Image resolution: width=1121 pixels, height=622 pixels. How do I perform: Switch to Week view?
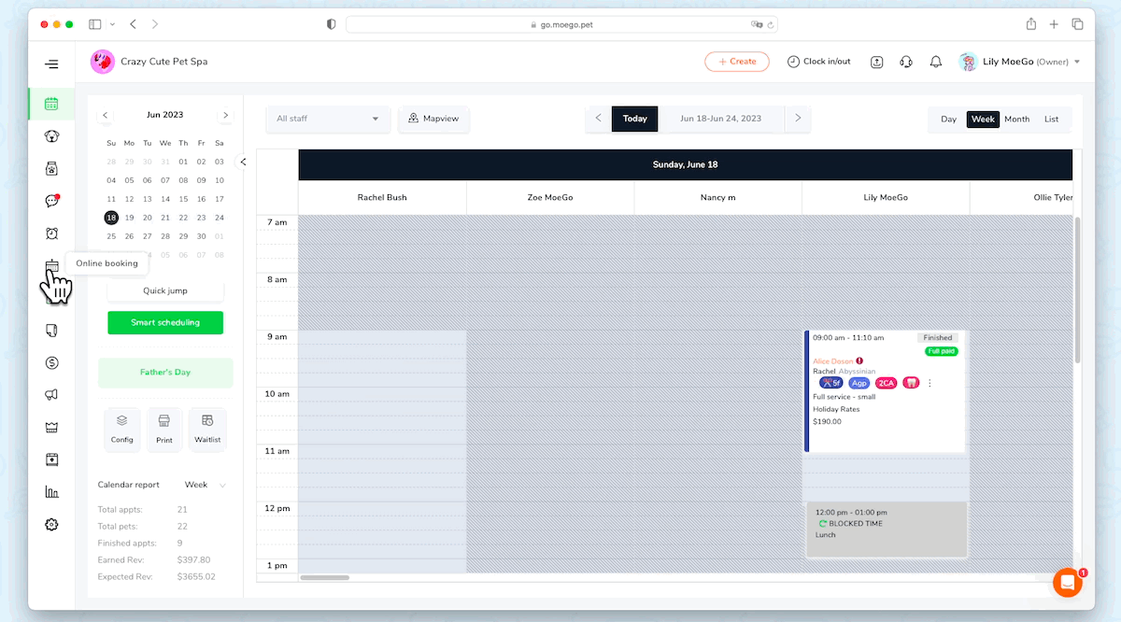[x=983, y=119]
